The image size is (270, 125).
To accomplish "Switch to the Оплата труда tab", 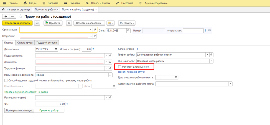I will [25, 43].
